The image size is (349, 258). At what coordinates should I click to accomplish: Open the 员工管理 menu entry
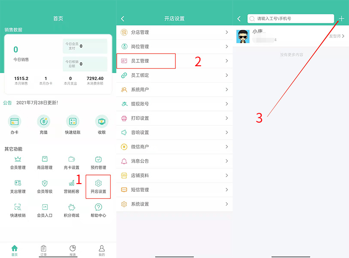click(146, 61)
